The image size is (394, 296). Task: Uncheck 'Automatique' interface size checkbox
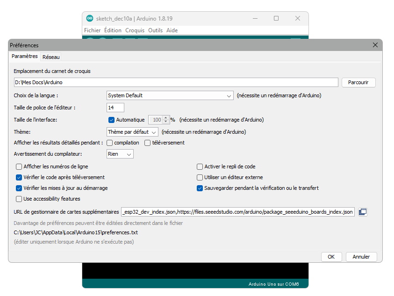[111, 120]
